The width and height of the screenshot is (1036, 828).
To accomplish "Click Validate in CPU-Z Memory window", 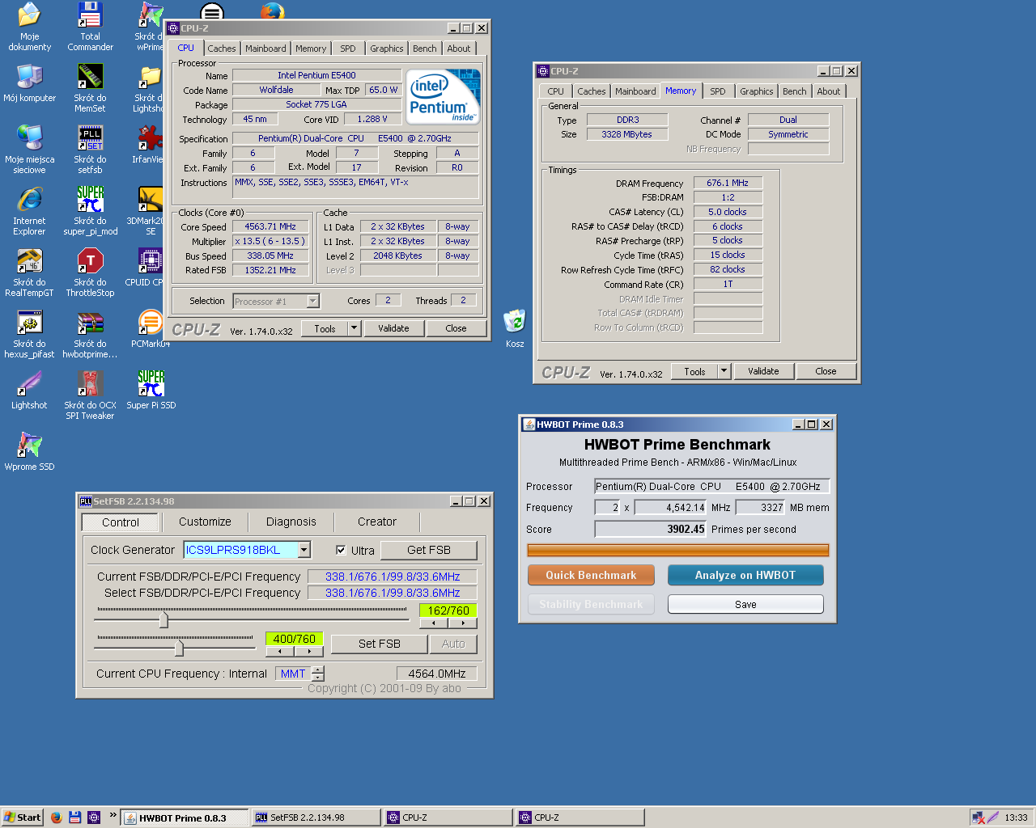I will tap(763, 371).
